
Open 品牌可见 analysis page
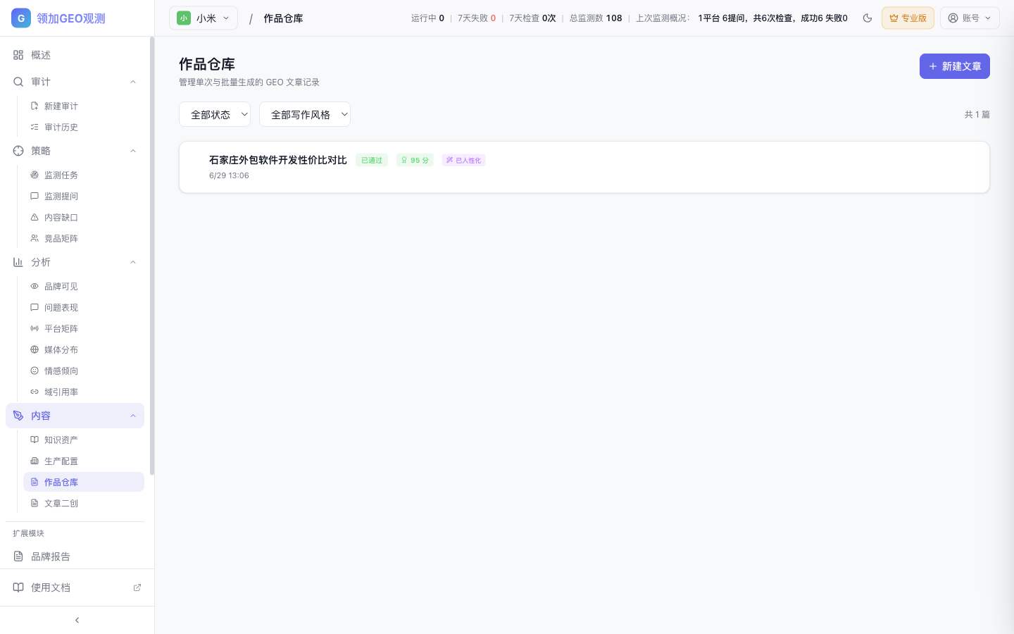pos(84,286)
